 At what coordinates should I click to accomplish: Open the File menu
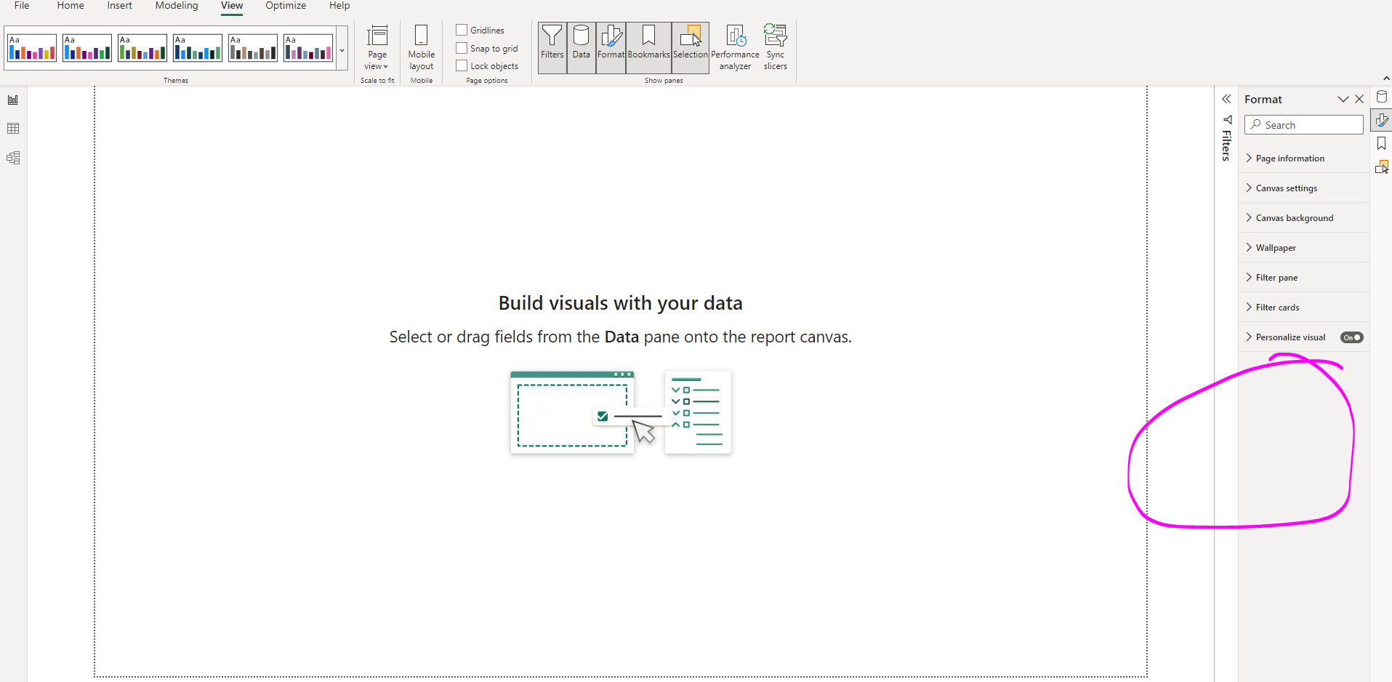click(x=22, y=6)
